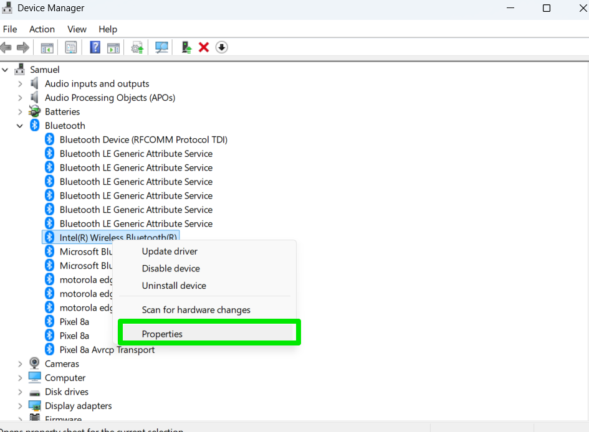This screenshot has width=589, height=432.
Task: Collapse the Bluetooth category
Action: click(19, 126)
